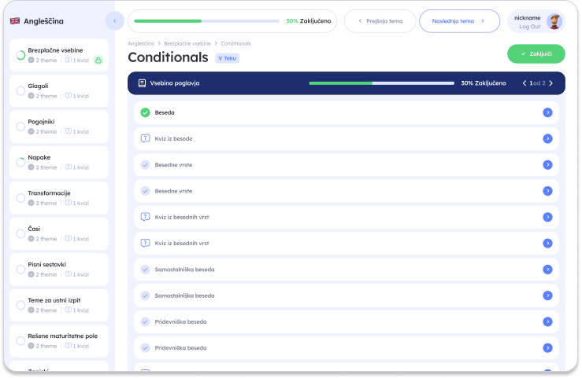Click the arrow icon on first Besedne vrste row
582x378 pixels.
pos(547,165)
